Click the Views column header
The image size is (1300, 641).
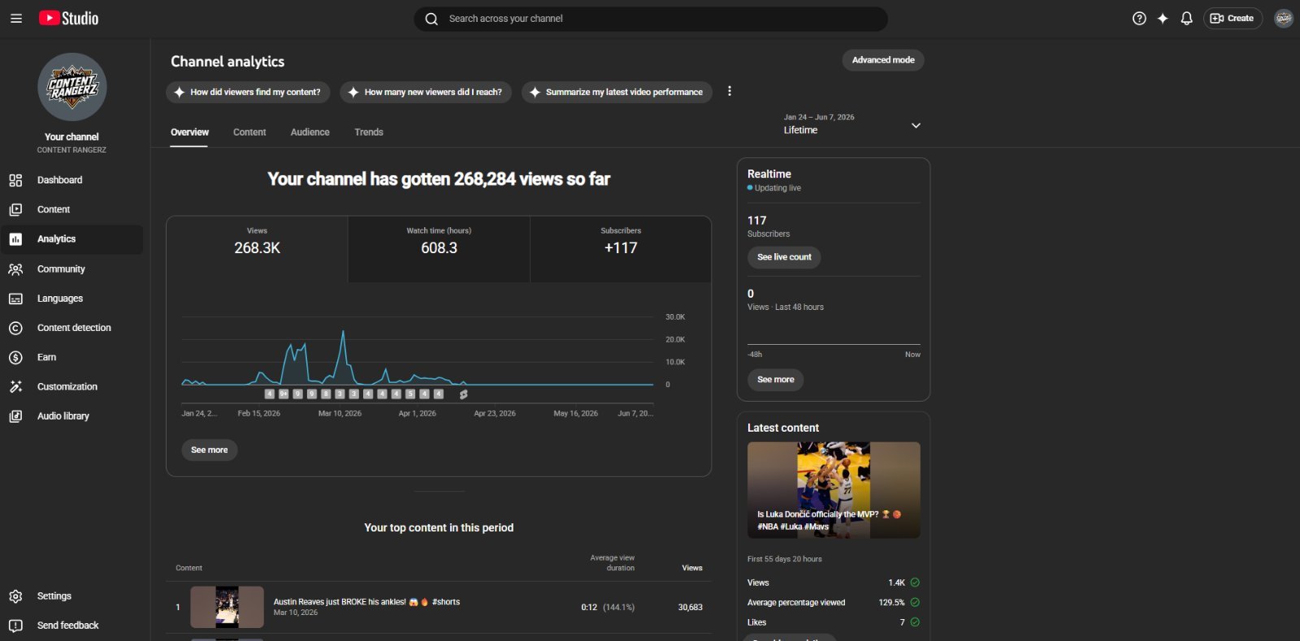692,568
